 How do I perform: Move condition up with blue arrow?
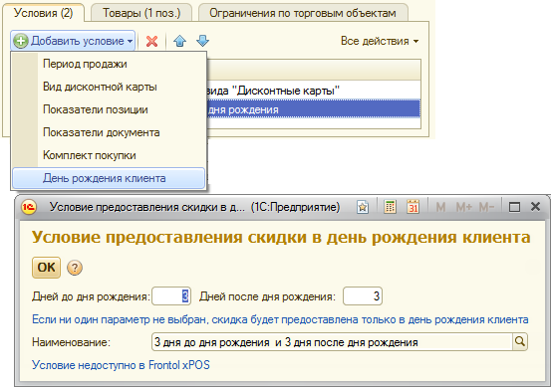179,41
